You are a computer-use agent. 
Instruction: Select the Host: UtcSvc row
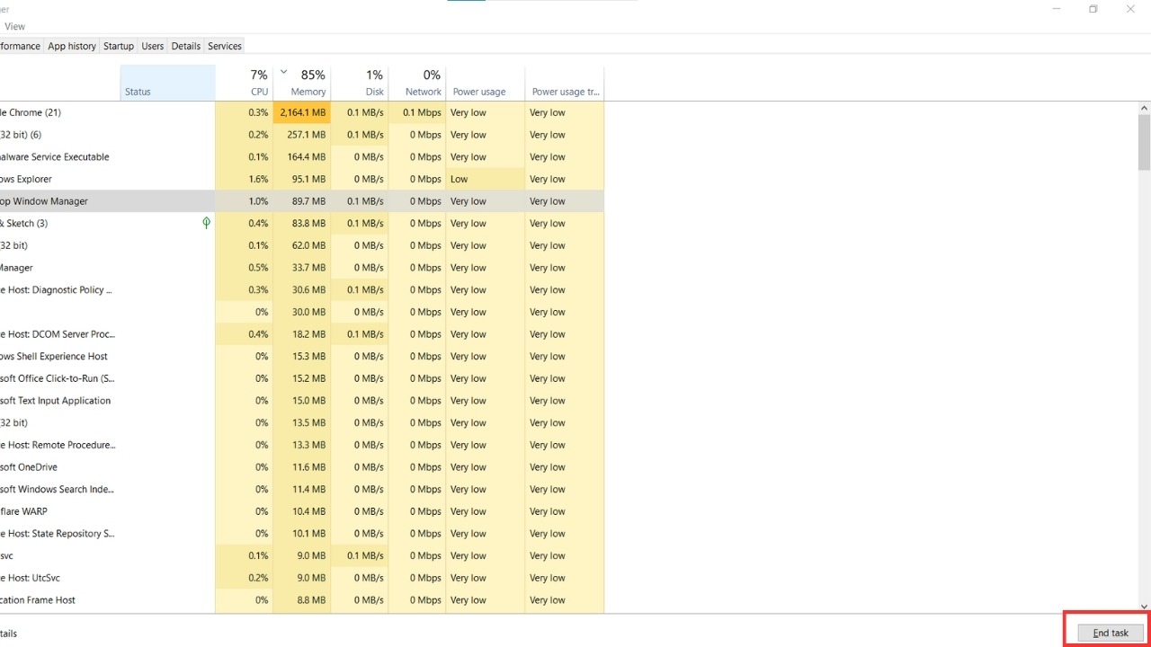(302, 578)
